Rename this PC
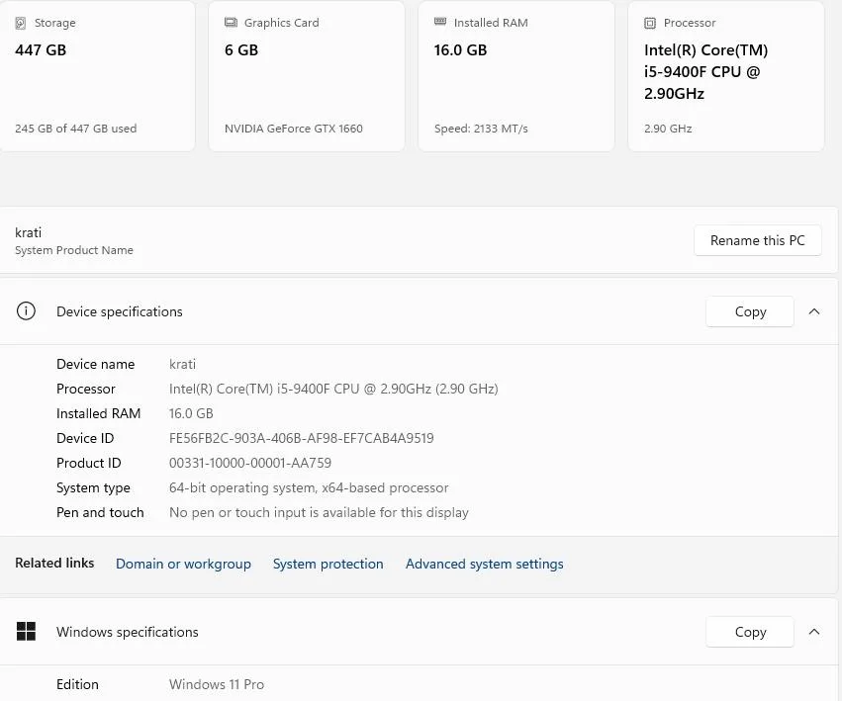The height and width of the screenshot is (701, 842). [758, 240]
